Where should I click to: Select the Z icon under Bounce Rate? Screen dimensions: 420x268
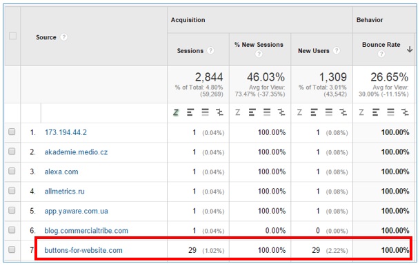361,112
